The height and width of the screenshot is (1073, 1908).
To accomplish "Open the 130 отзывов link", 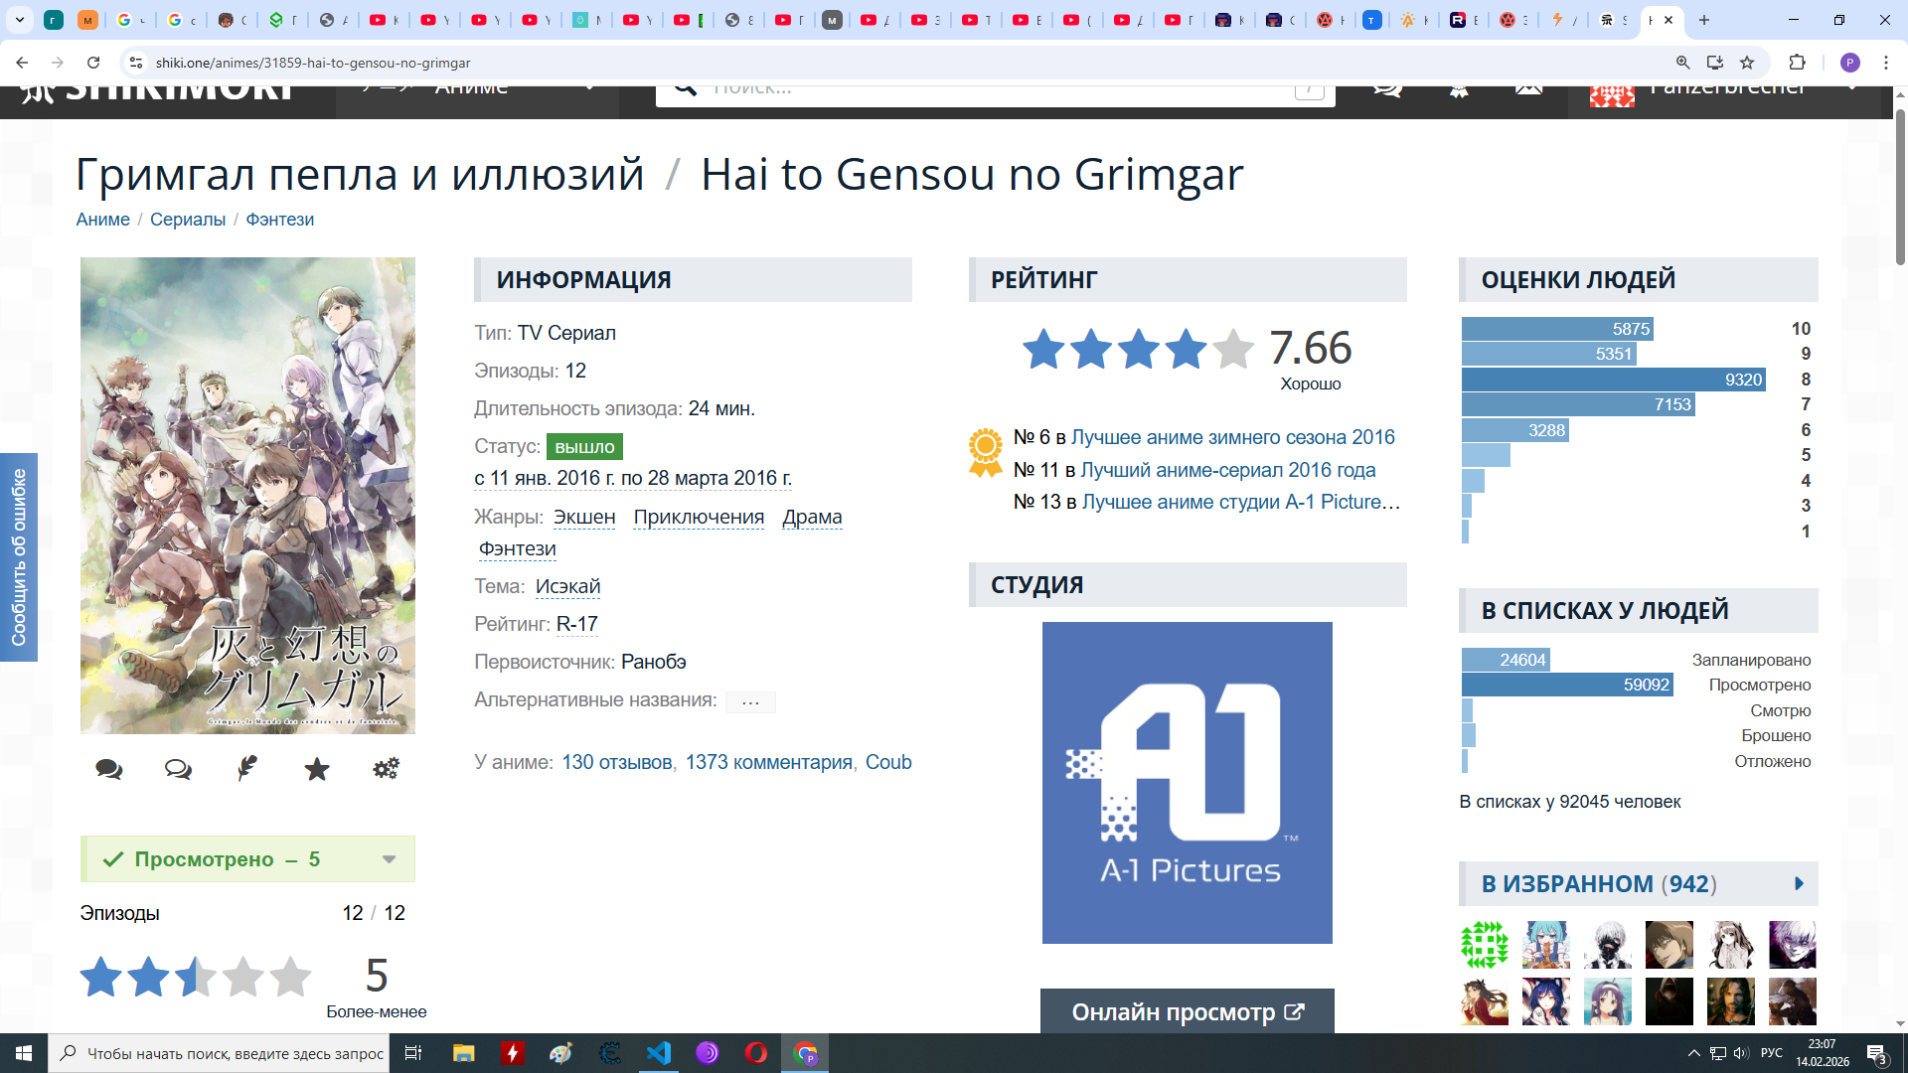I will coord(616,762).
